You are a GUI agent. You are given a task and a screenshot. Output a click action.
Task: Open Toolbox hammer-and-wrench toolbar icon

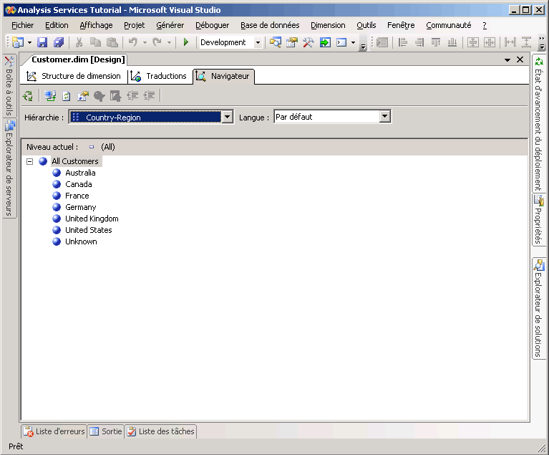click(x=308, y=42)
